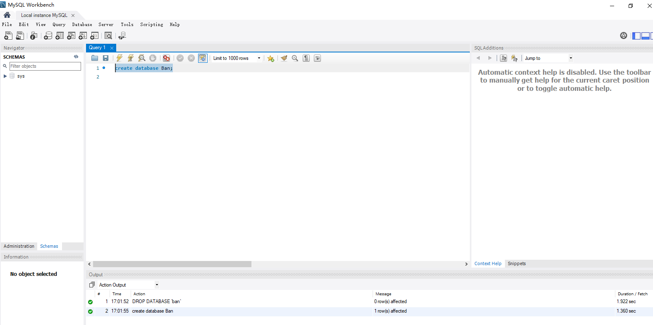
Task: Create a new function in the schema
Action: [94, 36]
